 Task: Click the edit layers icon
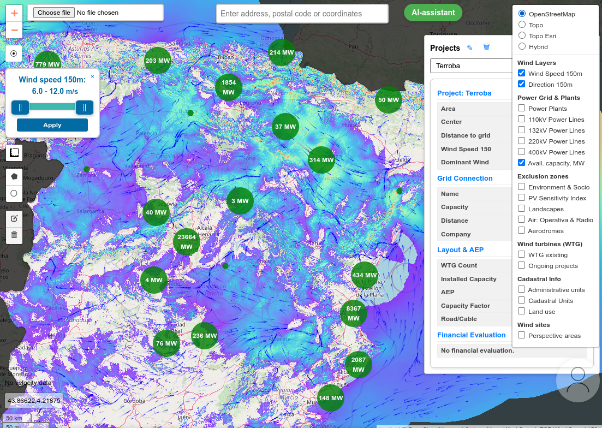pyautogui.click(x=14, y=218)
